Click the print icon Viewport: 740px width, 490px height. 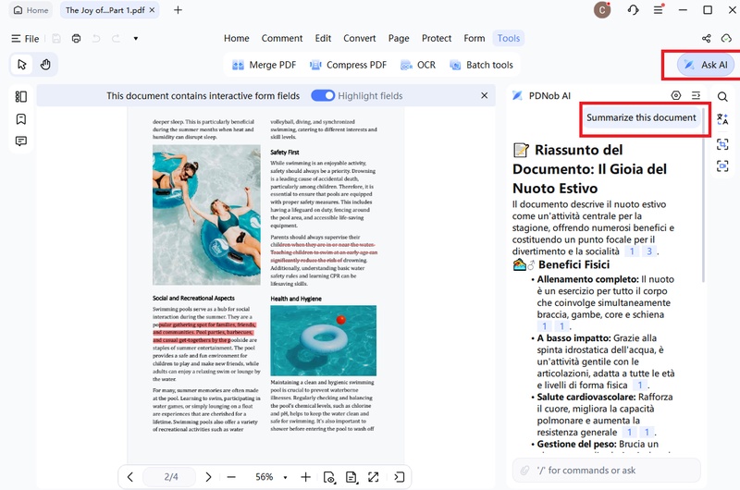pos(76,39)
